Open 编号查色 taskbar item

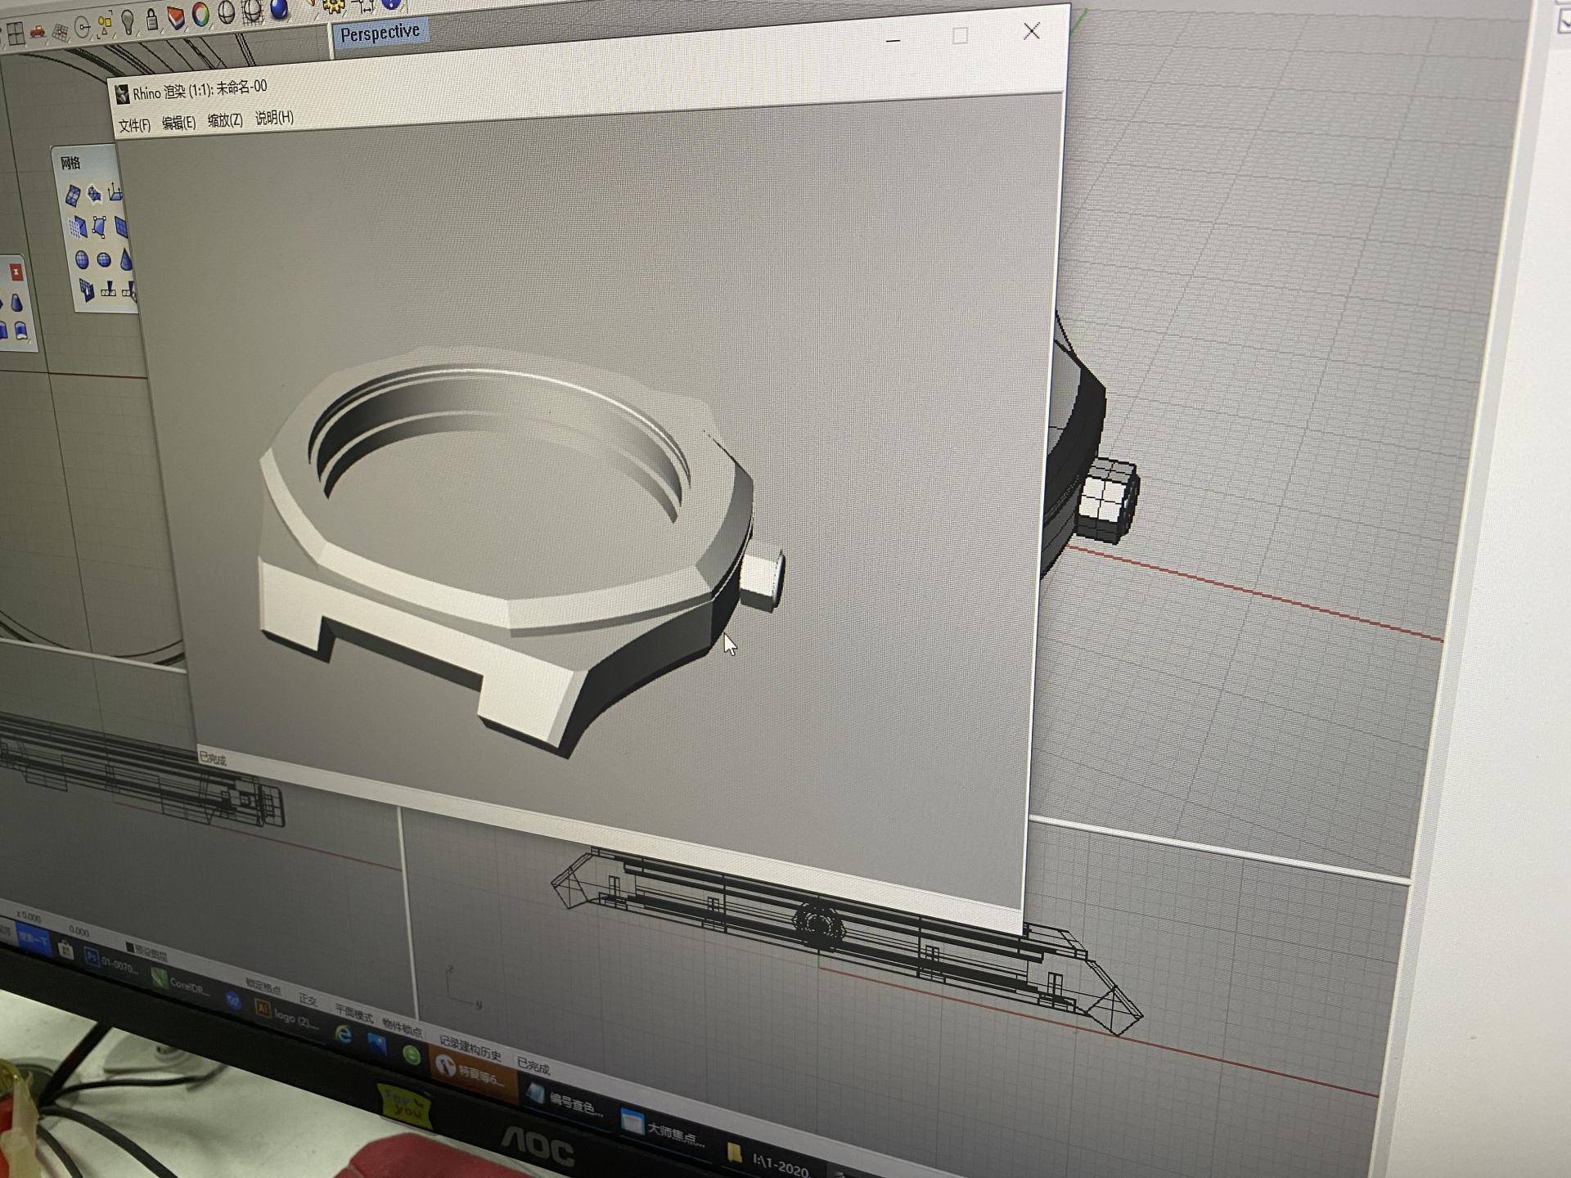pos(565,1101)
